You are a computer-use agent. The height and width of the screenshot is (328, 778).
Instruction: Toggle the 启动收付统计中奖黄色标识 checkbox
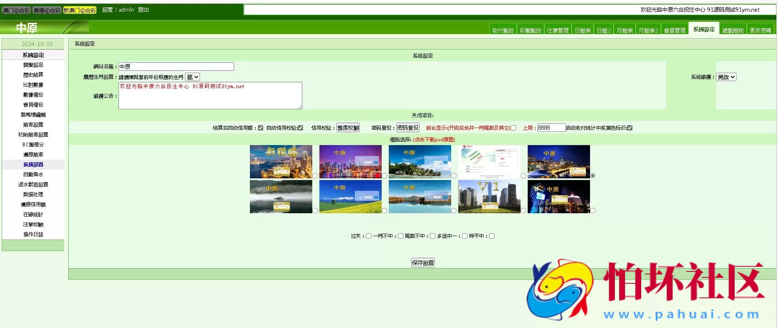pos(630,128)
